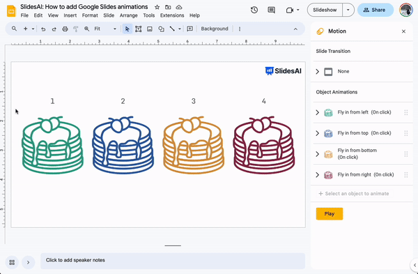Open the comments history icon
The width and height of the screenshot is (418, 274).
click(x=272, y=10)
